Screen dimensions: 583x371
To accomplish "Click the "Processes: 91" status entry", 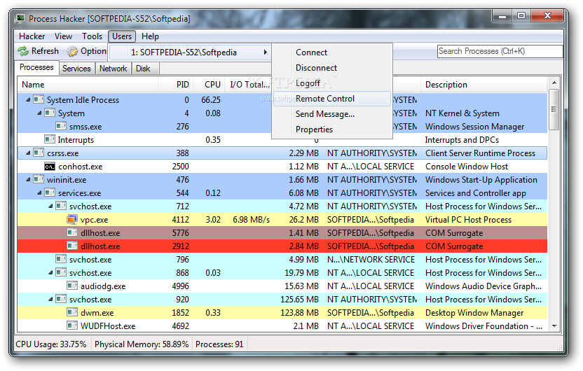I will coord(219,344).
